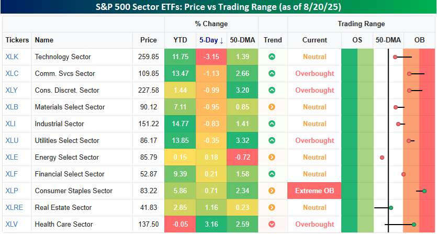Sort by the YTD column header
Image resolution: width=437 pixels, height=234 pixels.
pos(180,40)
